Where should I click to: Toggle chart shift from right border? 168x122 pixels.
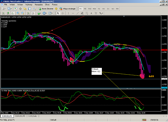[x=33, y=13]
